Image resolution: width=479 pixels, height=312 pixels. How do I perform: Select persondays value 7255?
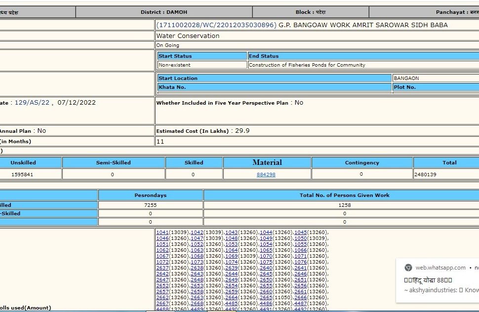[150, 205]
